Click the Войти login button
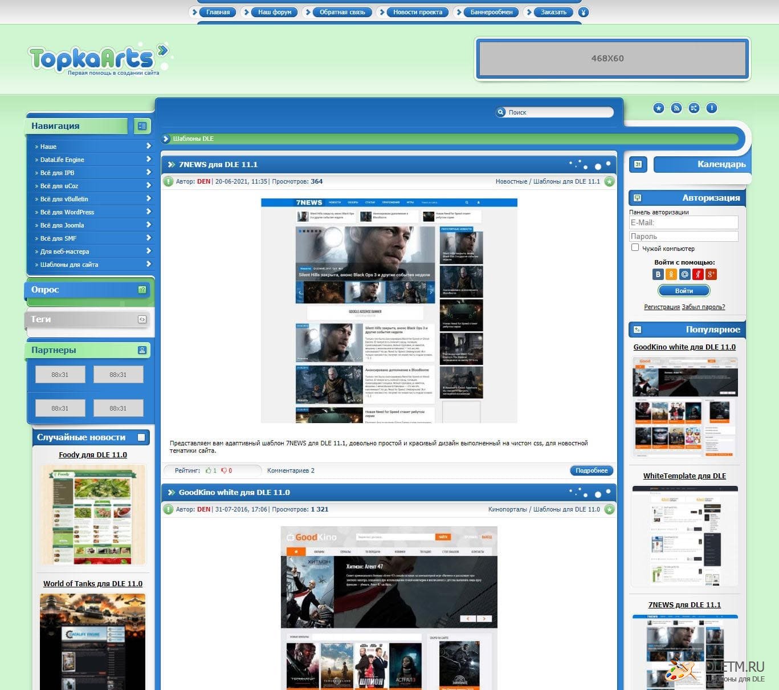This screenshot has width=779, height=690. click(x=684, y=291)
